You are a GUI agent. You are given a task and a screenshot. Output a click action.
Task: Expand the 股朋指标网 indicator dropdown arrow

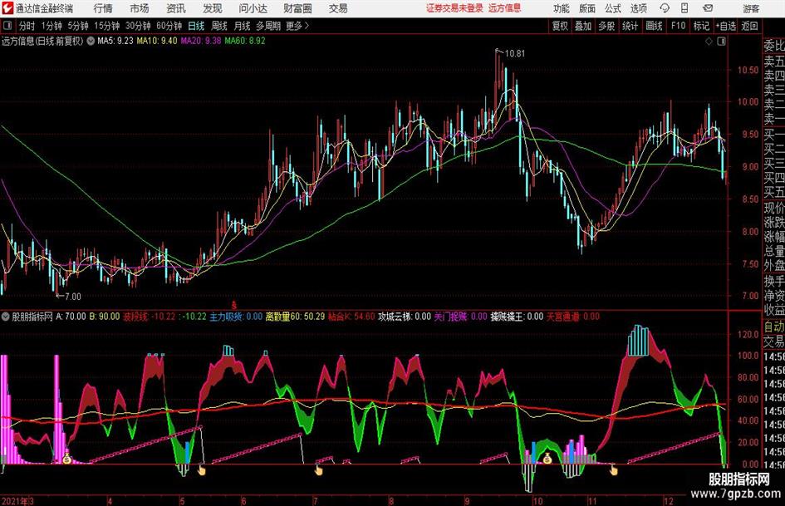tap(6, 317)
